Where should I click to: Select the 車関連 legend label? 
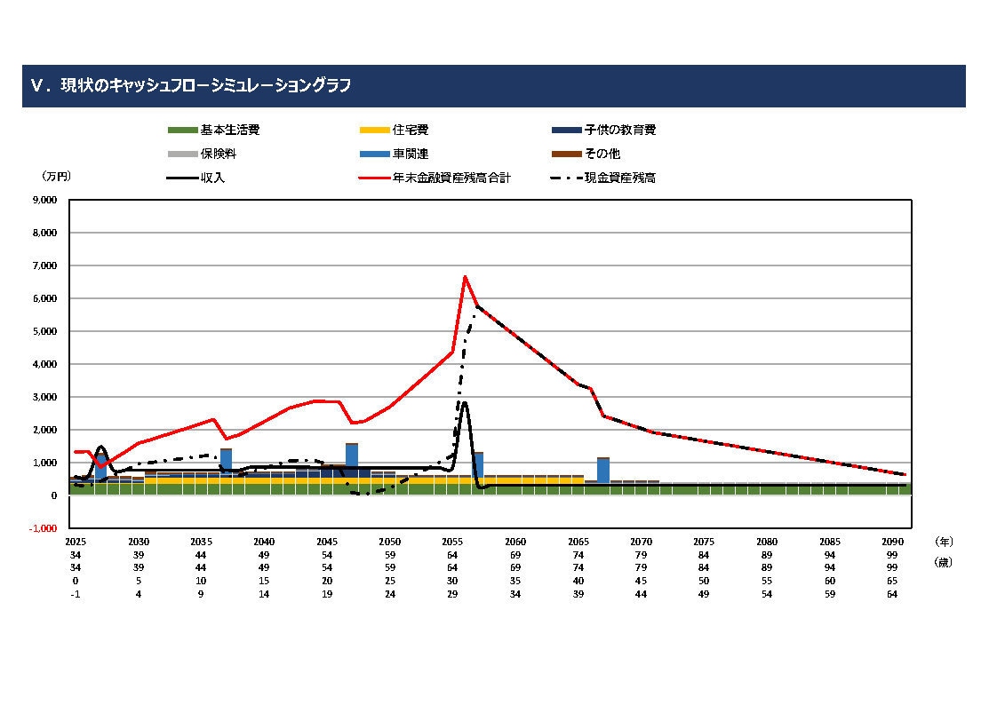click(411, 154)
